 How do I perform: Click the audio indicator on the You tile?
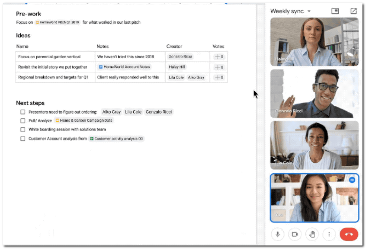(x=352, y=180)
